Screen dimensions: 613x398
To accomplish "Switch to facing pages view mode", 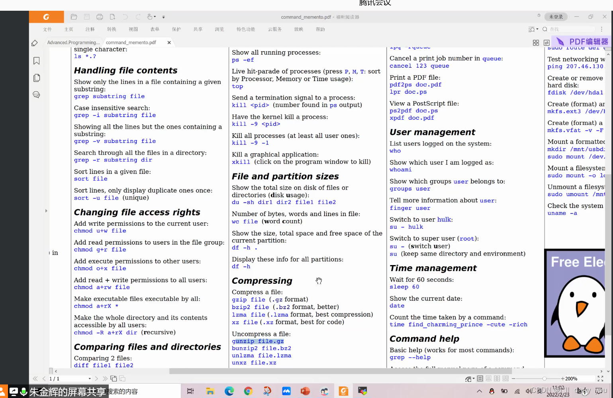I will [497, 378].
